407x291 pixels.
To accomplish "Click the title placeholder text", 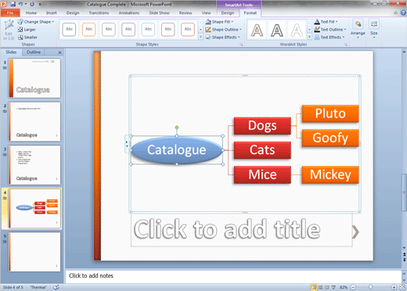I will coord(227,229).
